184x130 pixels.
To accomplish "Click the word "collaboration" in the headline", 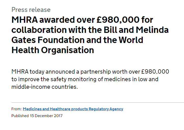I will pyautogui.click(x=39, y=30).
